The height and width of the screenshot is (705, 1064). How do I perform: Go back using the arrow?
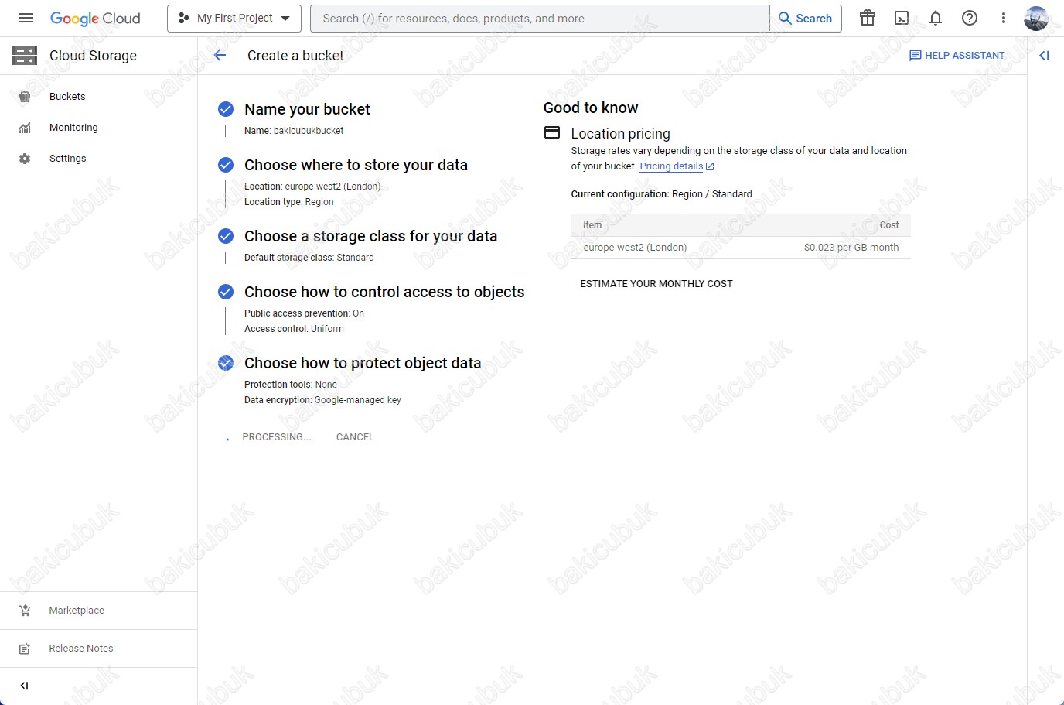tap(220, 55)
